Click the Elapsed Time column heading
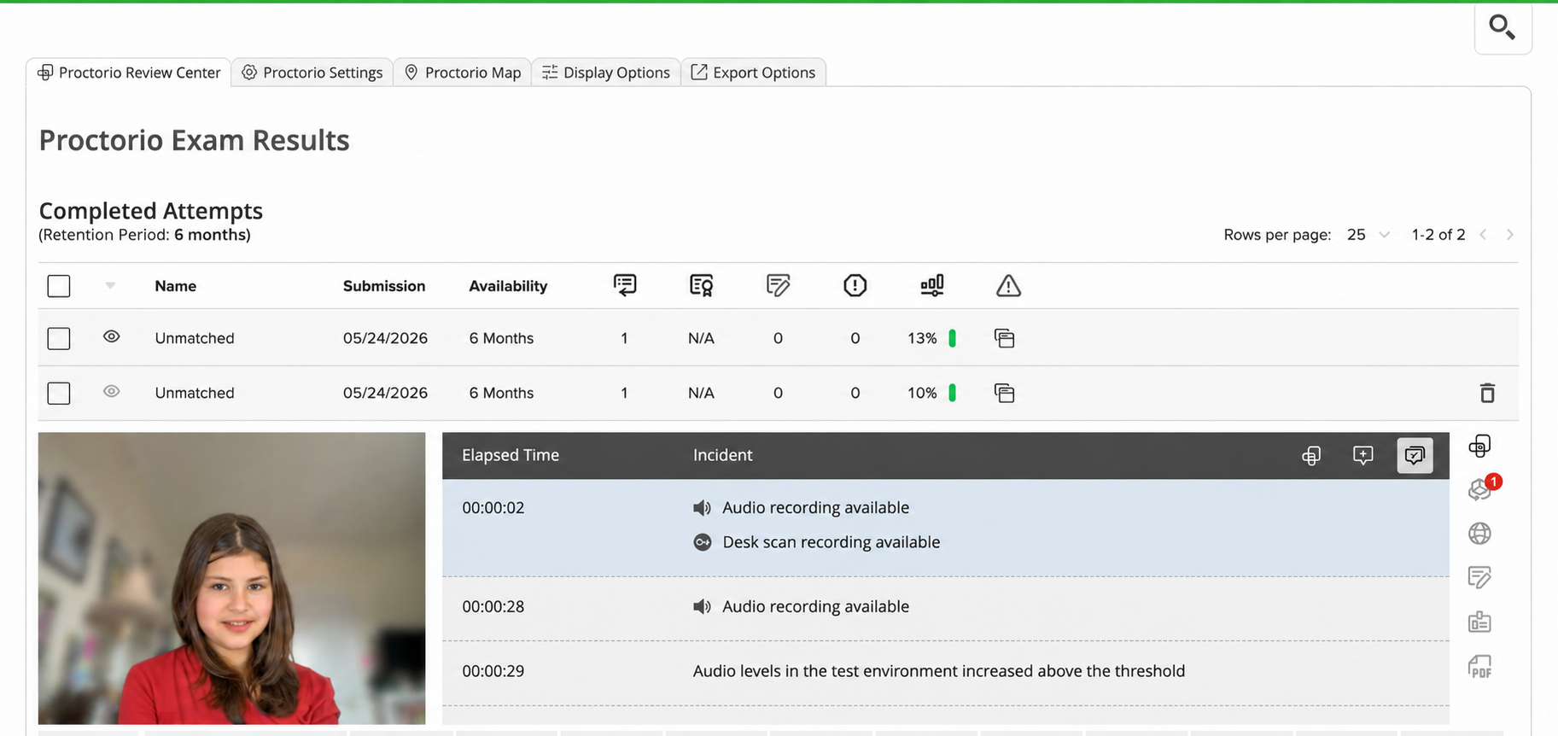Screen dimensions: 1558x736 [511, 455]
